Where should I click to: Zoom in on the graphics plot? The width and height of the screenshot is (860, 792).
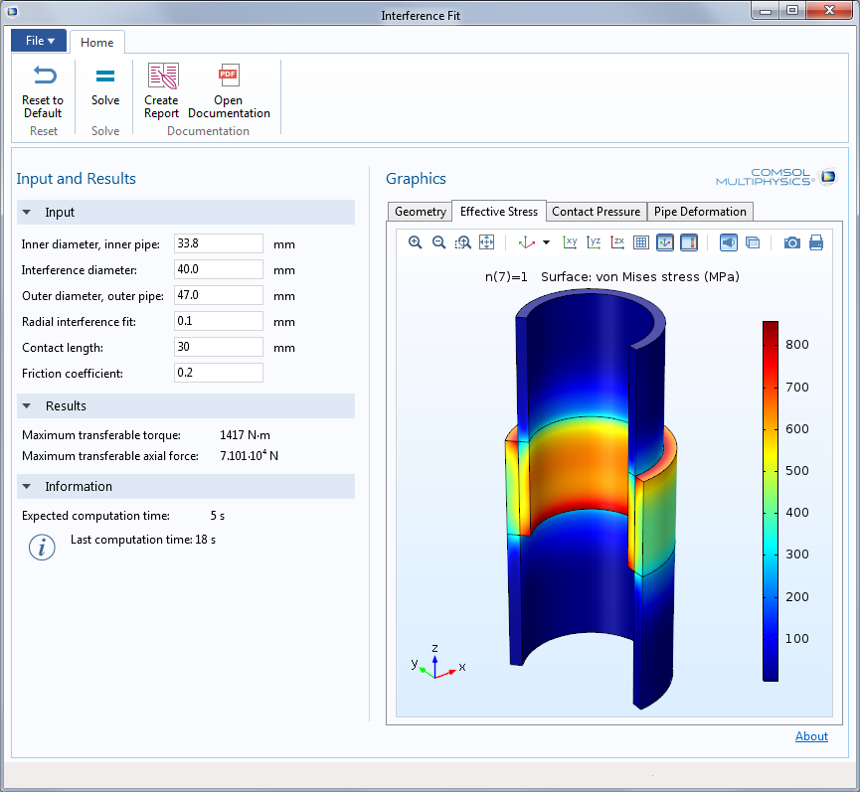(x=416, y=242)
